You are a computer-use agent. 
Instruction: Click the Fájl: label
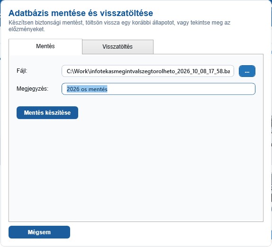22,71
